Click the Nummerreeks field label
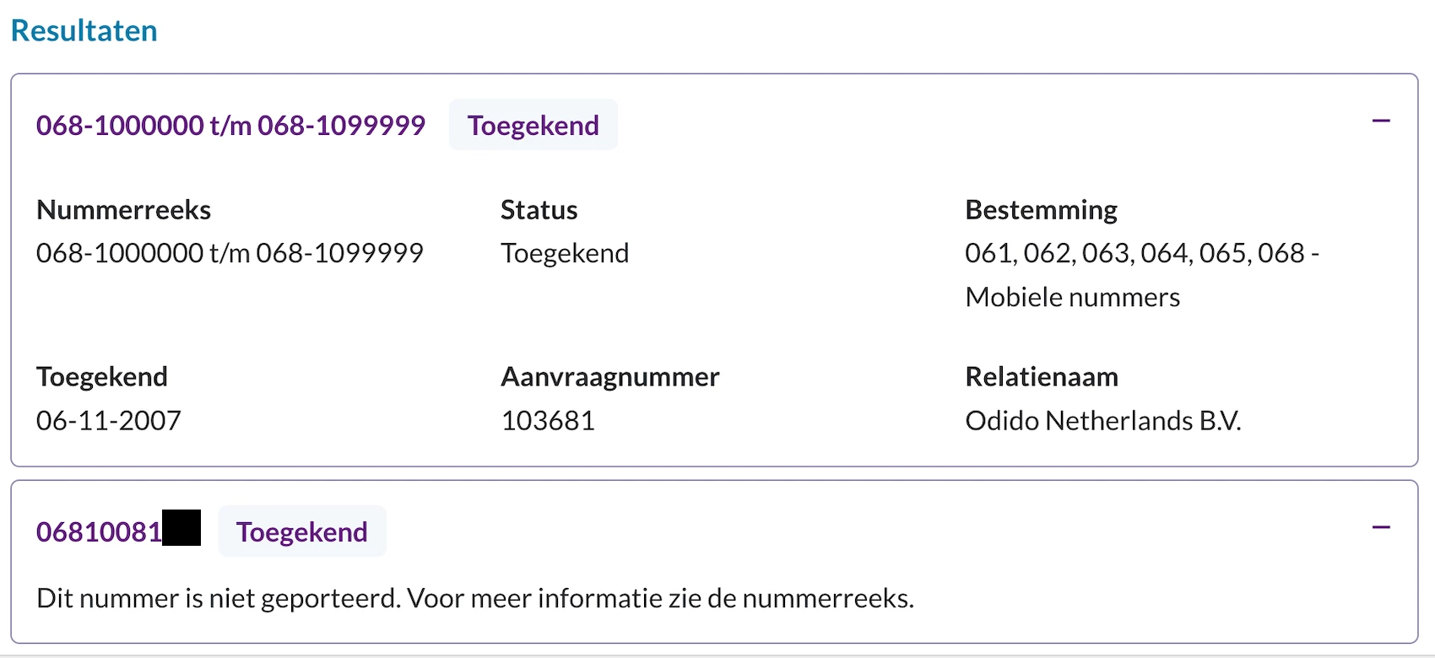 coord(123,209)
